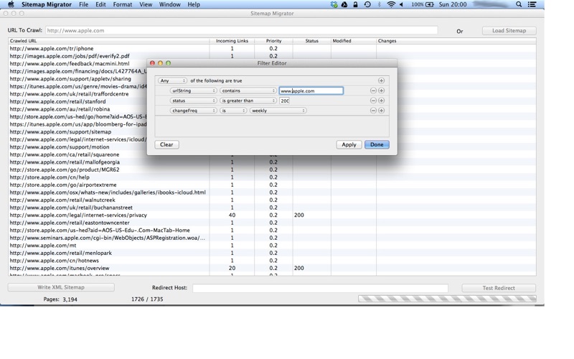Sort by the Incoming Links column header
Image resolution: width=574 pixels, height=359 pixels.
[x=232, y=41]
